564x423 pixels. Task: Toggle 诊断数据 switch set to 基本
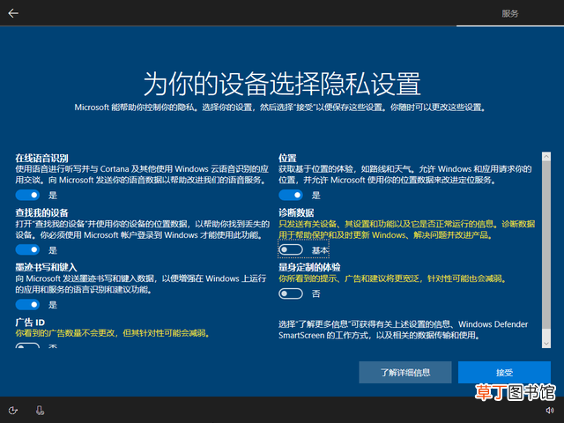coord(291,249)
